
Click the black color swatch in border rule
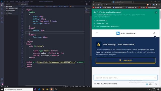(x=50, y=21)
